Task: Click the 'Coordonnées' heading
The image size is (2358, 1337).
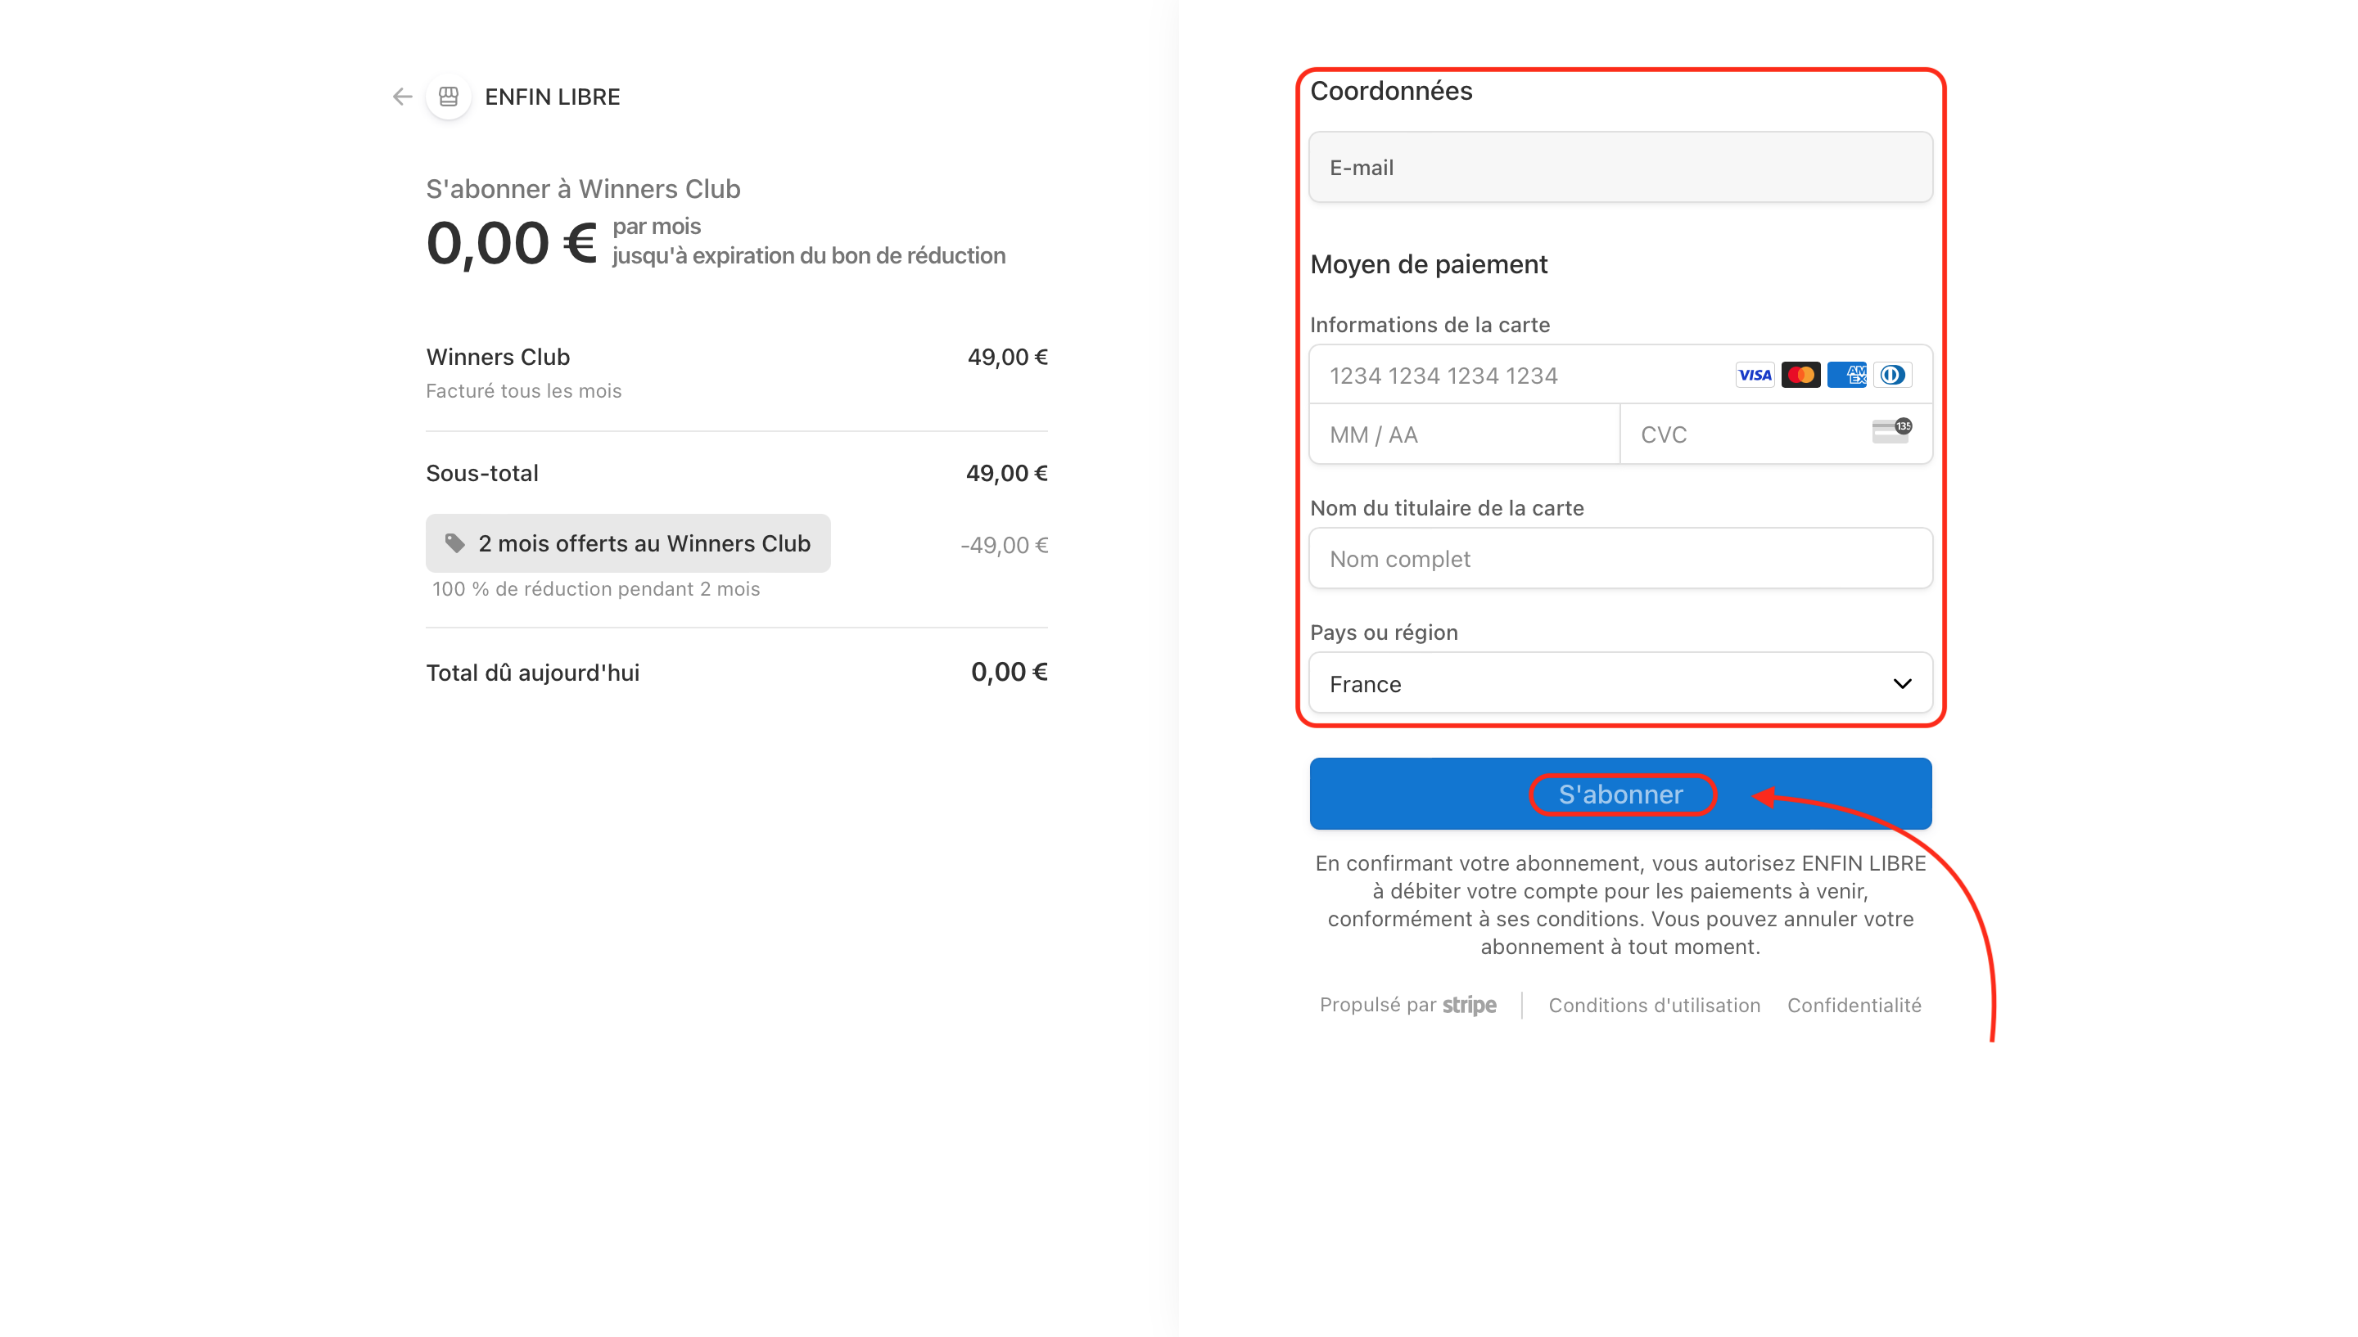Action: [1391, 91]
